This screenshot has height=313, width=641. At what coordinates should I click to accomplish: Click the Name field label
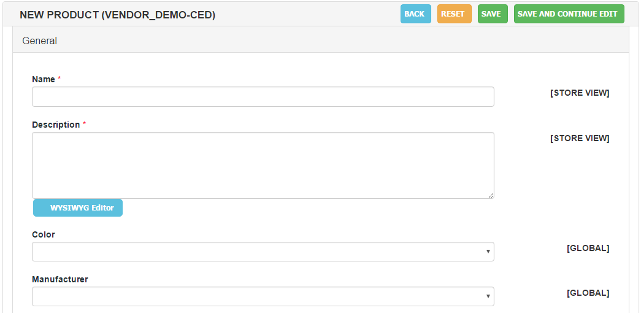coord(44,79)
